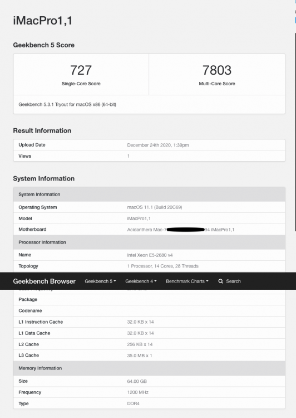Click the L2 Cache row label
Image resolution: width=296 pixels, height=418 pixels.
coord(29,344)
